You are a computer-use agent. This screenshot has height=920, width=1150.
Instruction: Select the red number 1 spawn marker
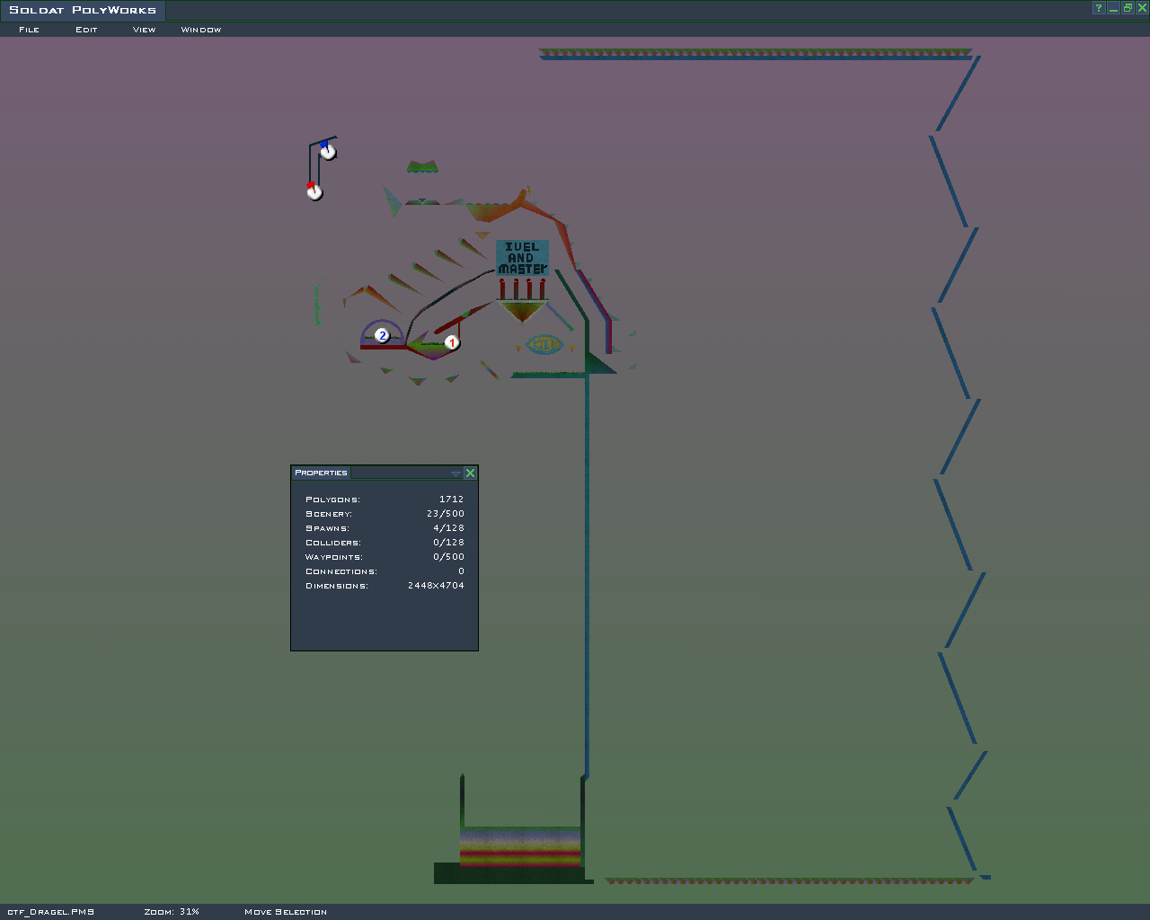[x=452, y=342]
